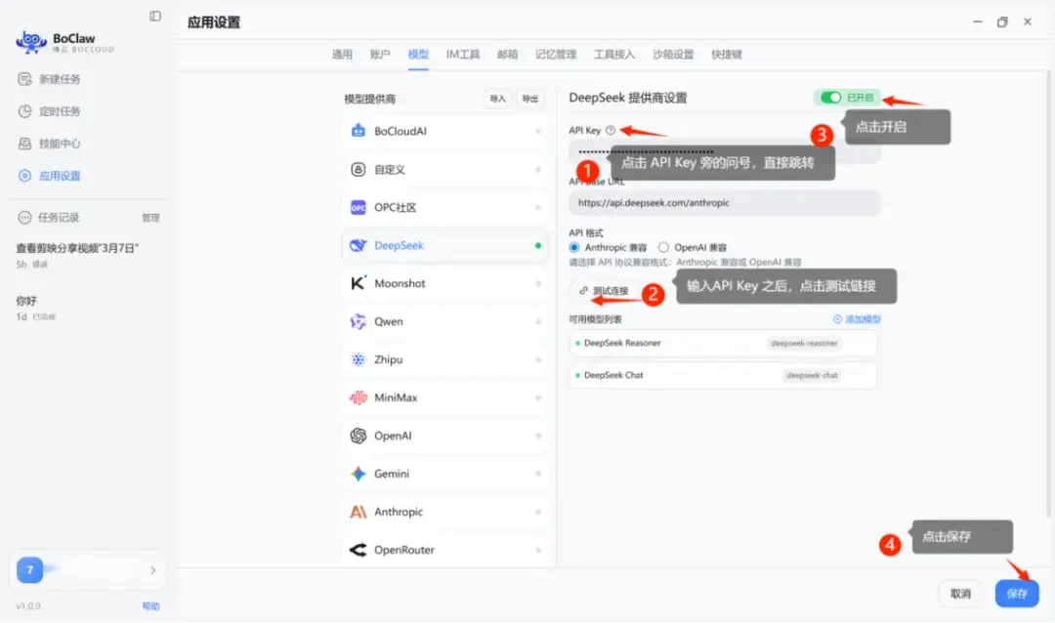Select the Zhipu provider icon
1055x623 pixels.
click(x=358, y=359)
